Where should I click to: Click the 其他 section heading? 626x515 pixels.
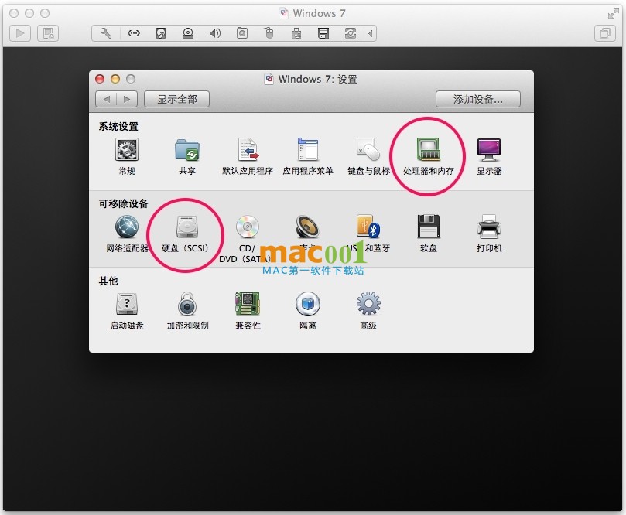coord(108,281)
